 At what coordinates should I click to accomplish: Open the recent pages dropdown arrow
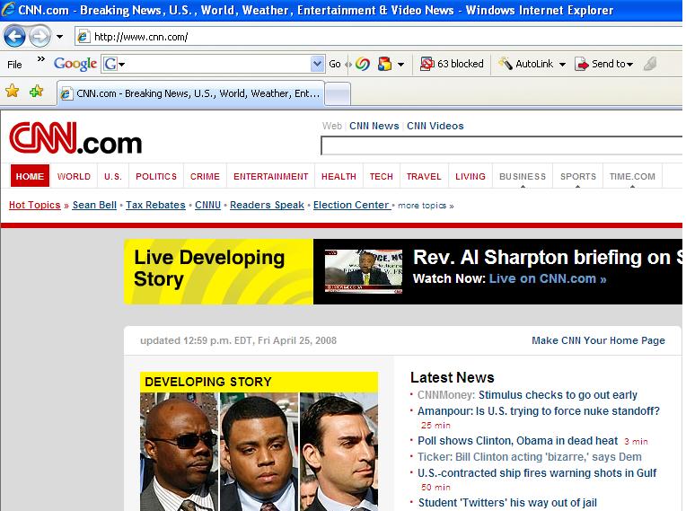[x=59, y=37]
